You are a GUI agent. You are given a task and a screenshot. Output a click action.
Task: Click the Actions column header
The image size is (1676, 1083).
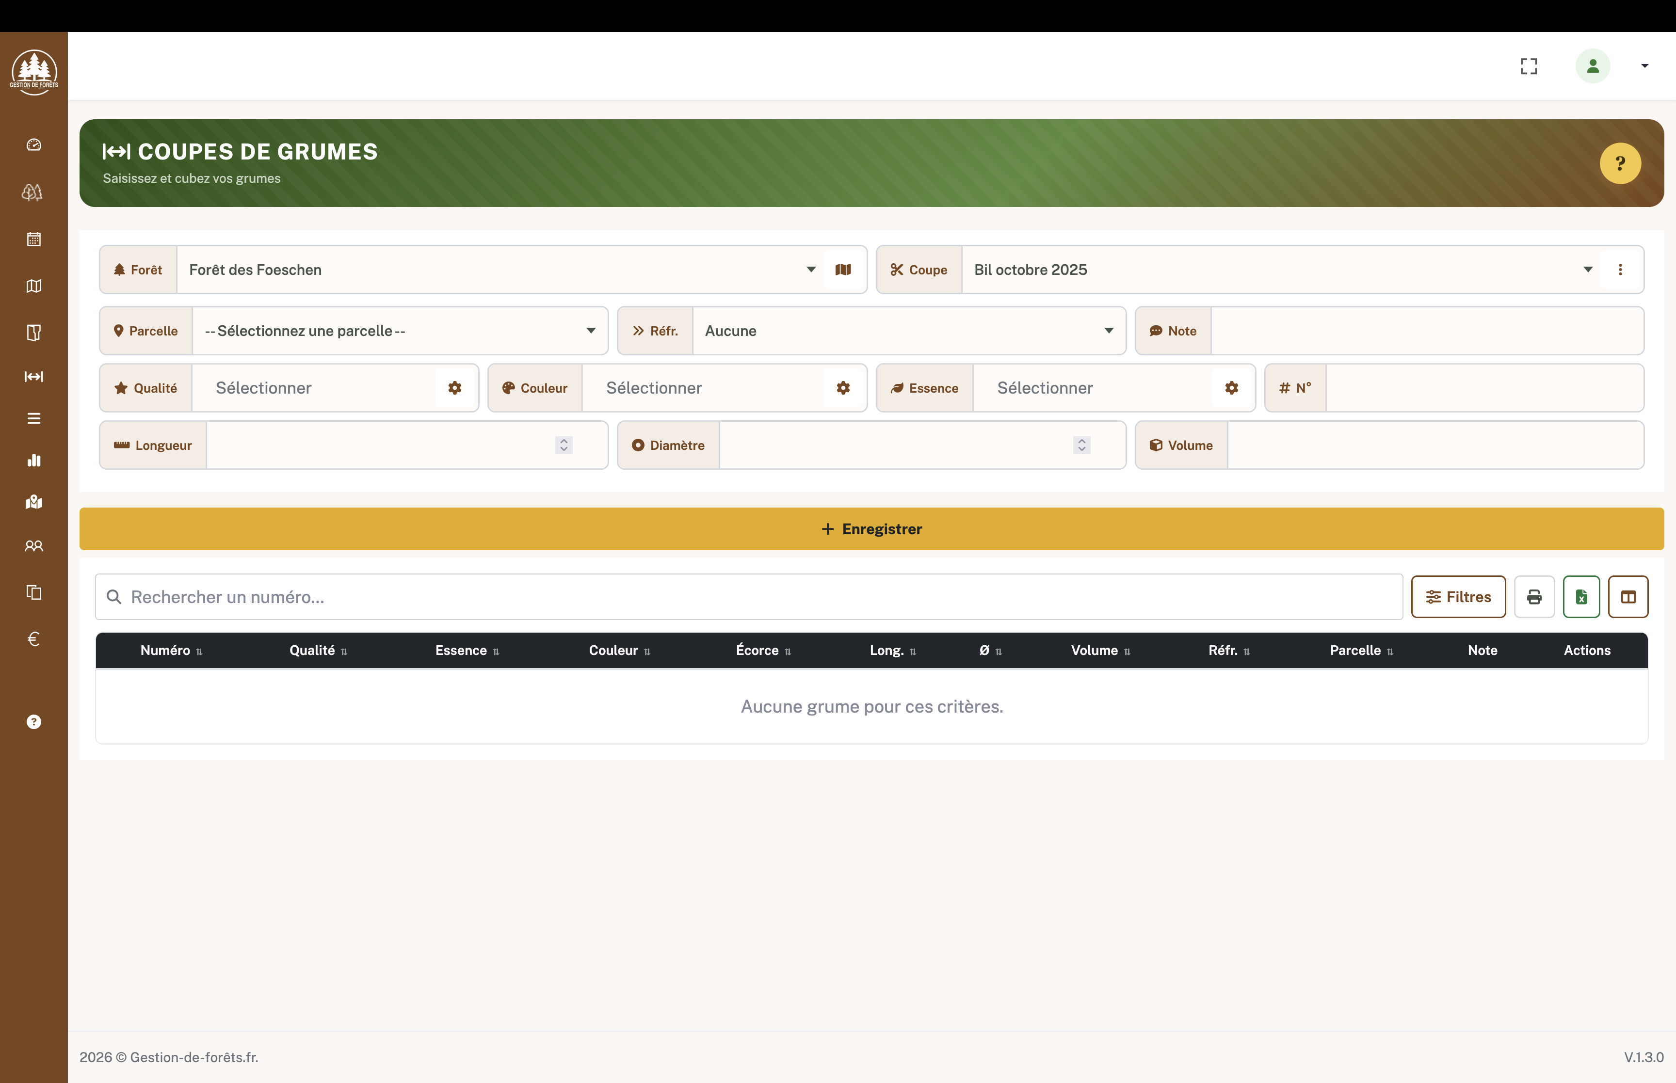pyautogui.click(x=1587, y=651)
